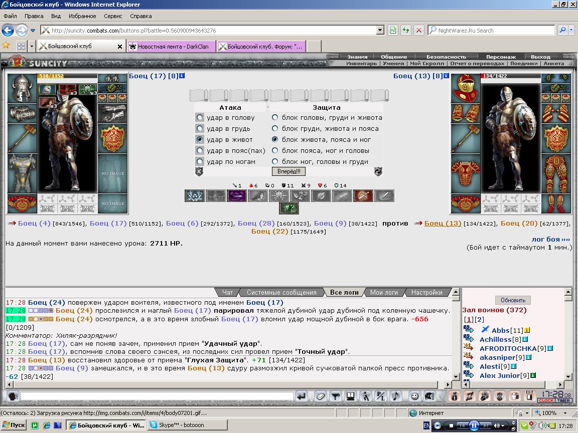Activate the blue lightning combat skill icon
This screenshot has width=578, height=433.
(x=195, y=196)
